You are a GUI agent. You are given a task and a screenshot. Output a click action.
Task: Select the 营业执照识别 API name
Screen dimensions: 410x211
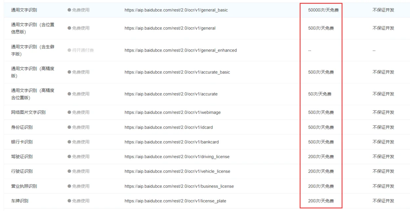coord(24,186)
